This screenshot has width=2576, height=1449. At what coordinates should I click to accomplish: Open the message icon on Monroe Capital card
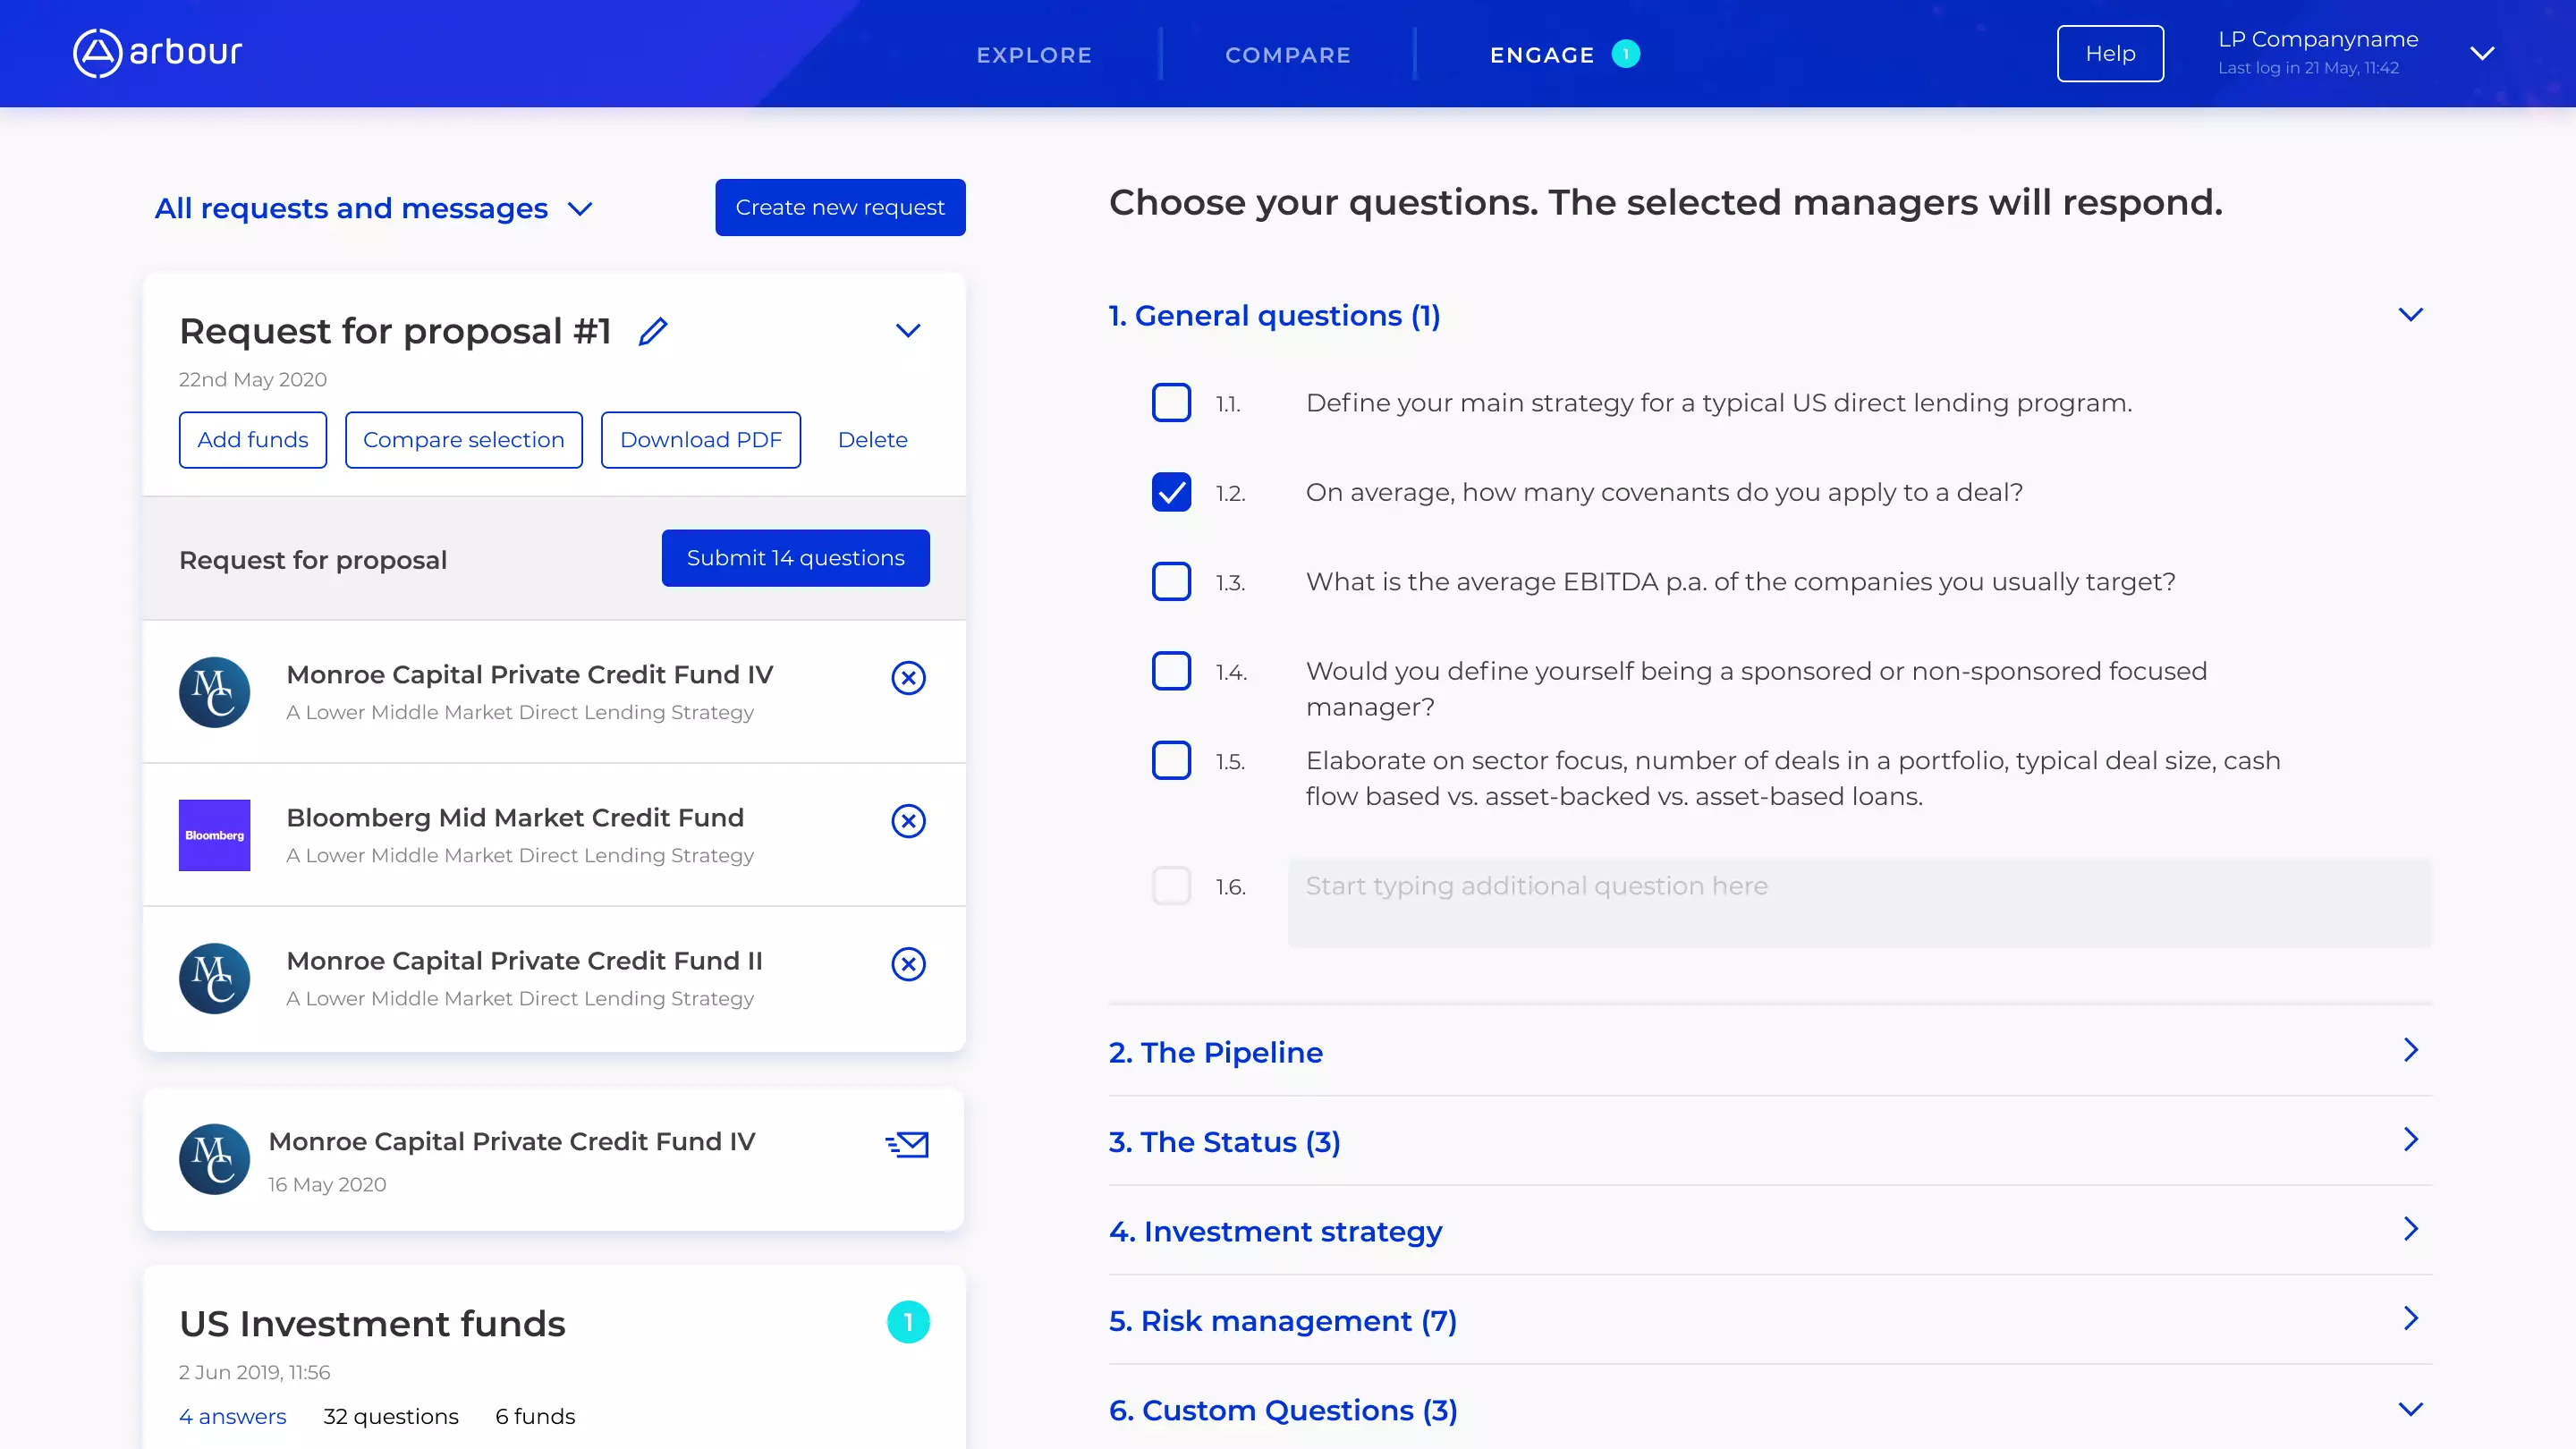click(x=908, y=1144)
